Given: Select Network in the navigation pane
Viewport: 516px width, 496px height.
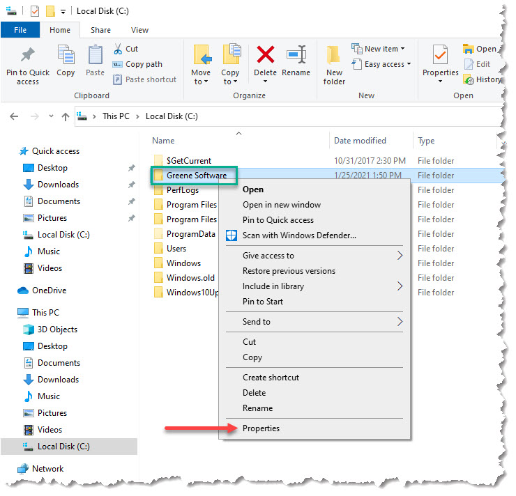Looking at the screenshot, I should (x=47, y=469).
